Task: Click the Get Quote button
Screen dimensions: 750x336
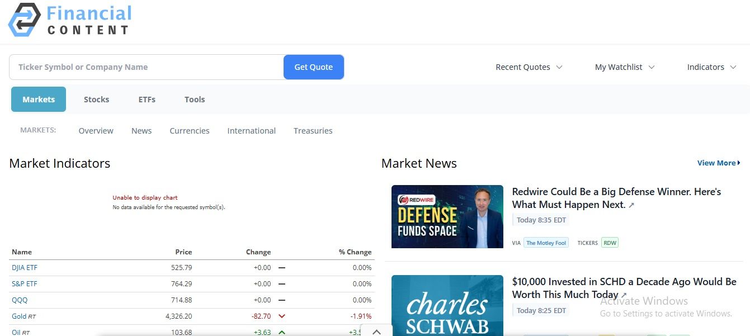Action: tap(314, 67)
